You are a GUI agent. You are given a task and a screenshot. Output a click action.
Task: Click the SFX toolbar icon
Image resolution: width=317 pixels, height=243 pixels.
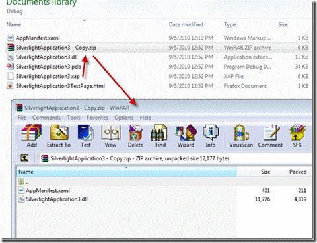(298, 133)
